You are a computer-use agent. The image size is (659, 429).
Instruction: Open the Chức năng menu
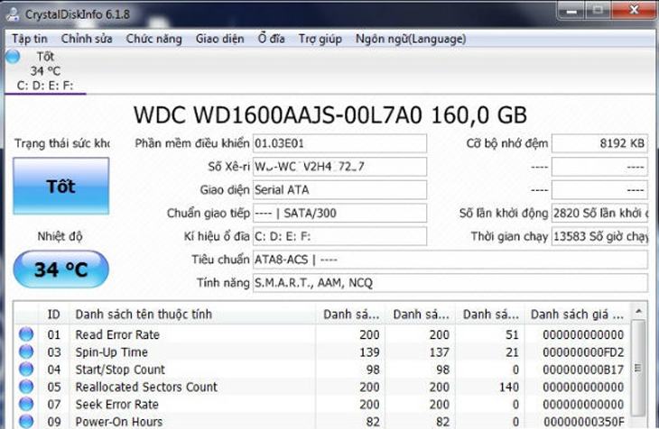click(153, 39)
